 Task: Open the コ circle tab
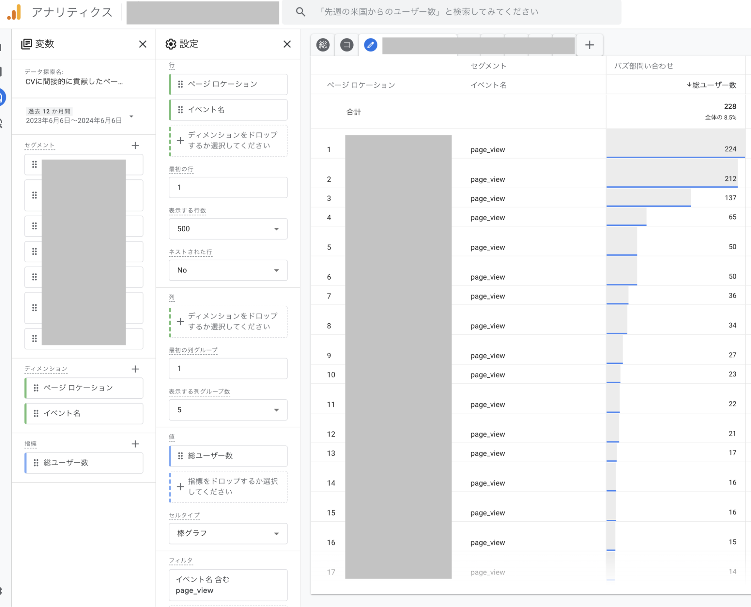[346, 45]
